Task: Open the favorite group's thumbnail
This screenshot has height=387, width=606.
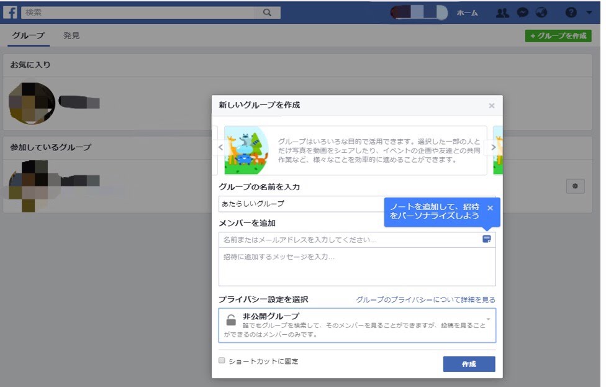Action: pos(32,103)
